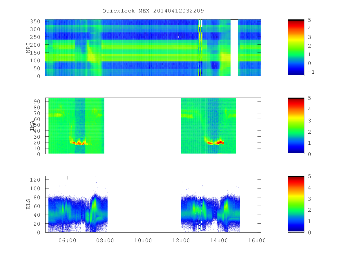Viewport: 348px width, 261px height.
Task: Click the 5 label on the IMA colorbar
Action: 309,98
